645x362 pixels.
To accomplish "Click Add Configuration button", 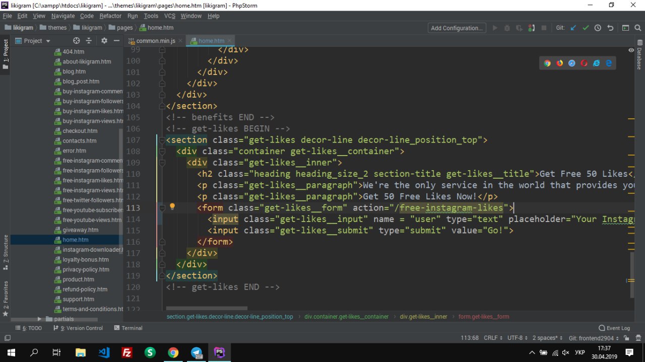I will coord(457,28).
